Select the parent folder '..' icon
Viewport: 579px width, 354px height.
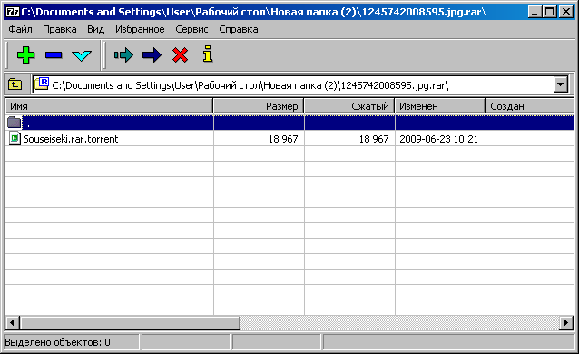[14, 123]
